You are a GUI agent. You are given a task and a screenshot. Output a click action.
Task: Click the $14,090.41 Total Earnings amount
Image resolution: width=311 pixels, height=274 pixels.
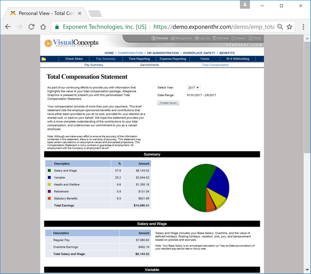pos(141,206)
